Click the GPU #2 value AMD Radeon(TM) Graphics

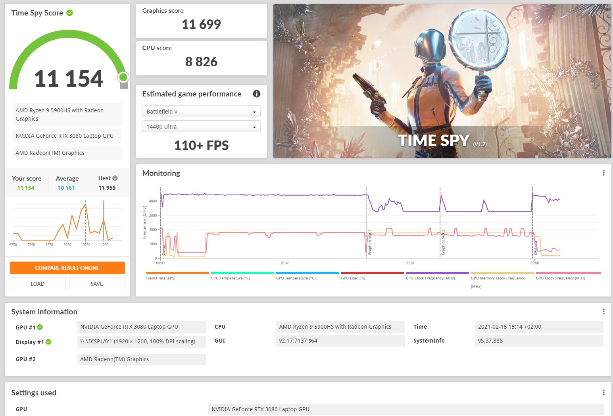pyautogui.click(x=141, y=359)
